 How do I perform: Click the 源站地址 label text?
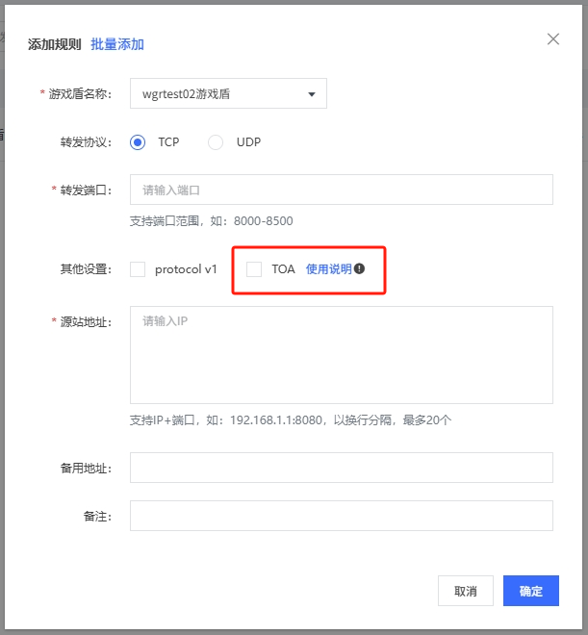pyautogui.click(x=86, y=322)
